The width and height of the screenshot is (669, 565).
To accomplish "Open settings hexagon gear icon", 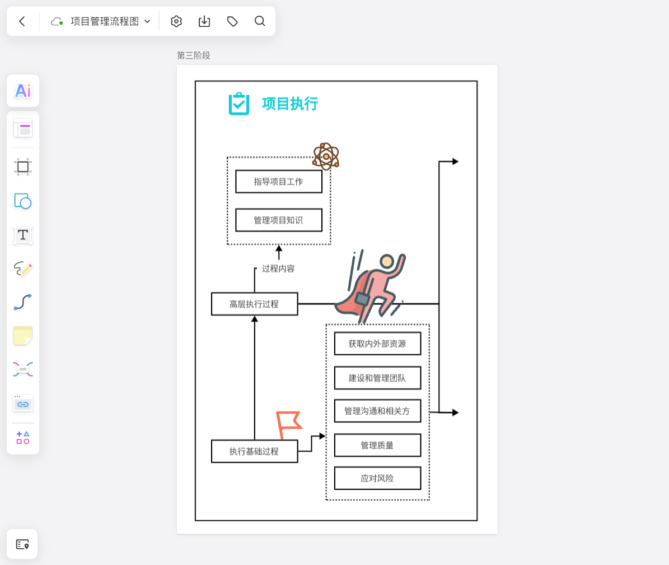I will pyautogui.click(x=176, y=21).
